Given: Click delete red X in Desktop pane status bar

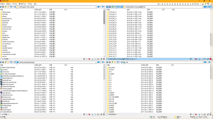Looking at the screenshot, I should pyautogui.click(x=89, y=114).
